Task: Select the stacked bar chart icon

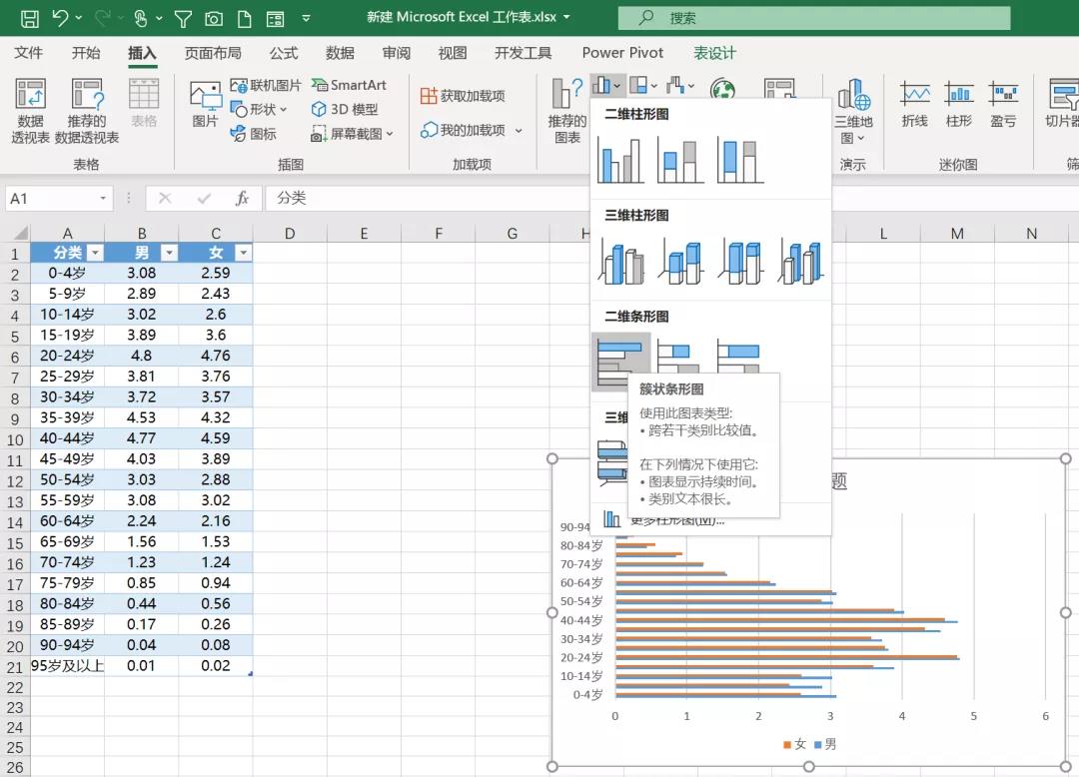Action: (x=679, y=355)
